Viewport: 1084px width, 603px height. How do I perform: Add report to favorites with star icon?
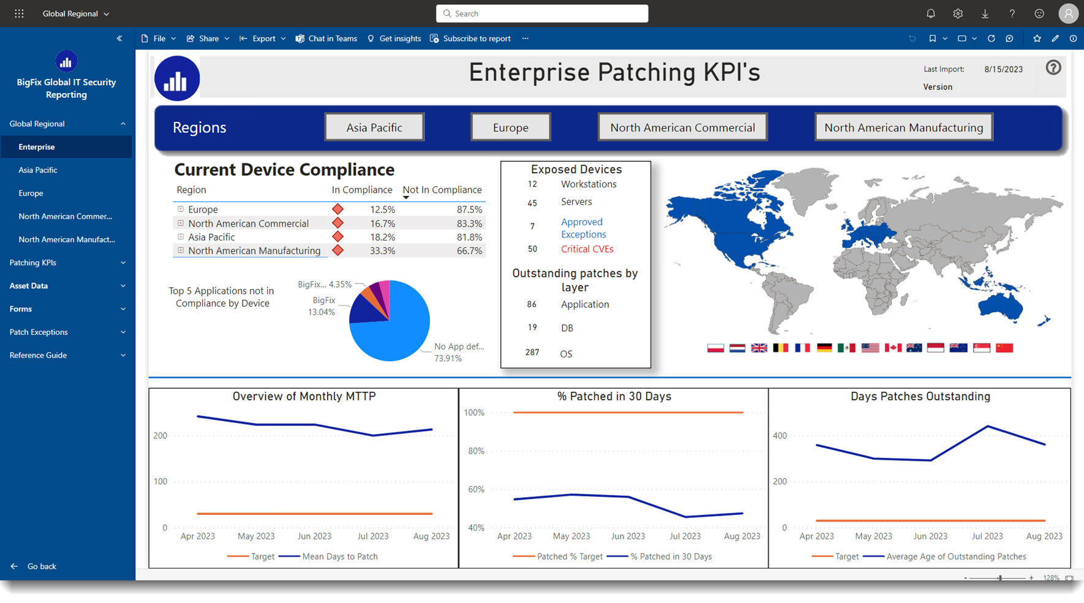click(x=1037, y=39)
